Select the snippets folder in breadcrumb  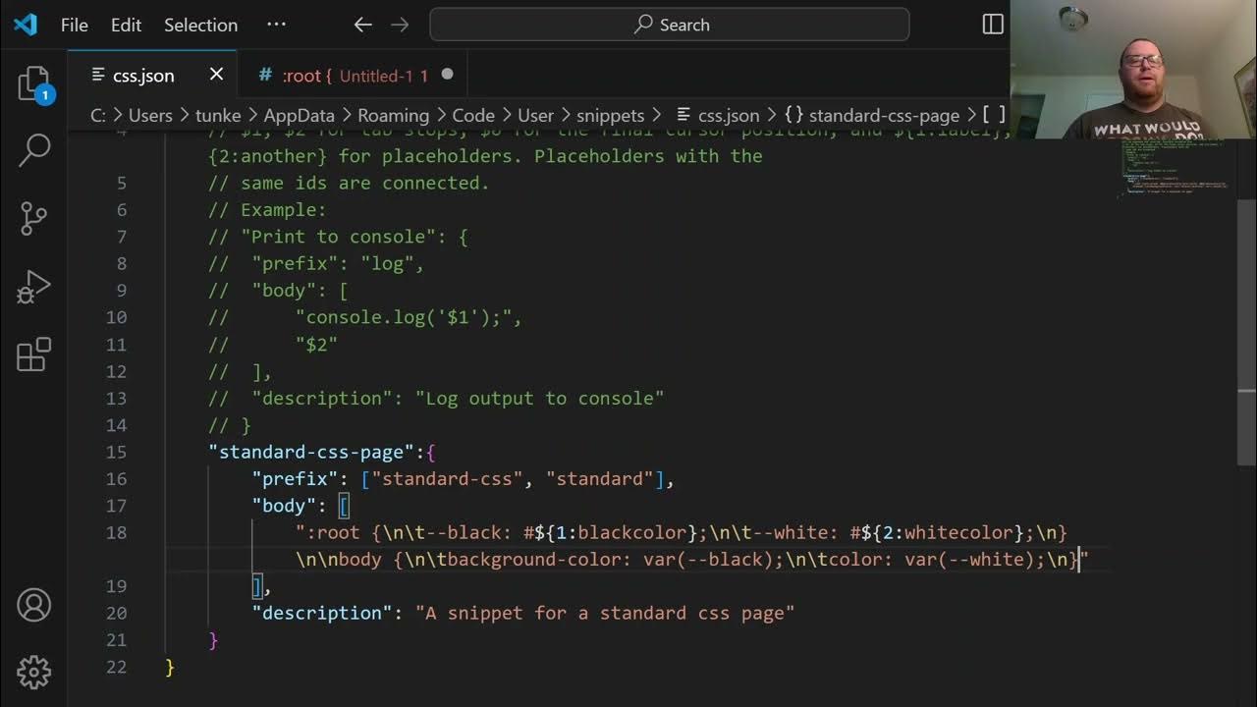point(610,115)
